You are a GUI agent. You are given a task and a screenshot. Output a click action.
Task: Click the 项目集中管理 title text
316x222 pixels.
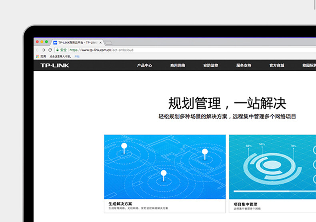245,204
